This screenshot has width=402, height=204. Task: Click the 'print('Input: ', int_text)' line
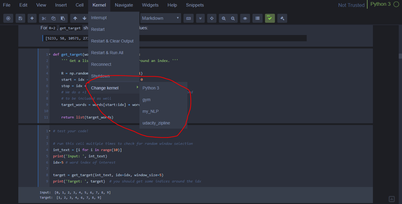[80, 156]
